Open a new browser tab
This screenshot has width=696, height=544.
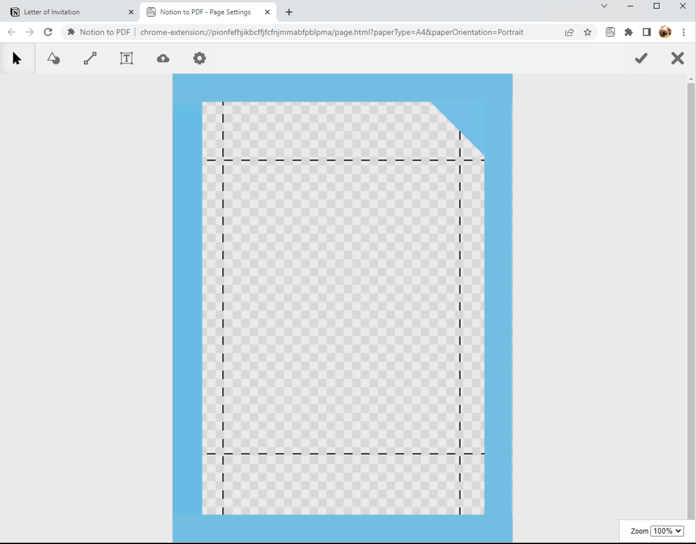[289, 11]
